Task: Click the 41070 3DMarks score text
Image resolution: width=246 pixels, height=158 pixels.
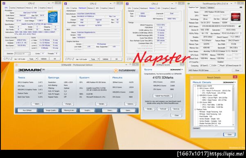Action: tap(163, 77)
